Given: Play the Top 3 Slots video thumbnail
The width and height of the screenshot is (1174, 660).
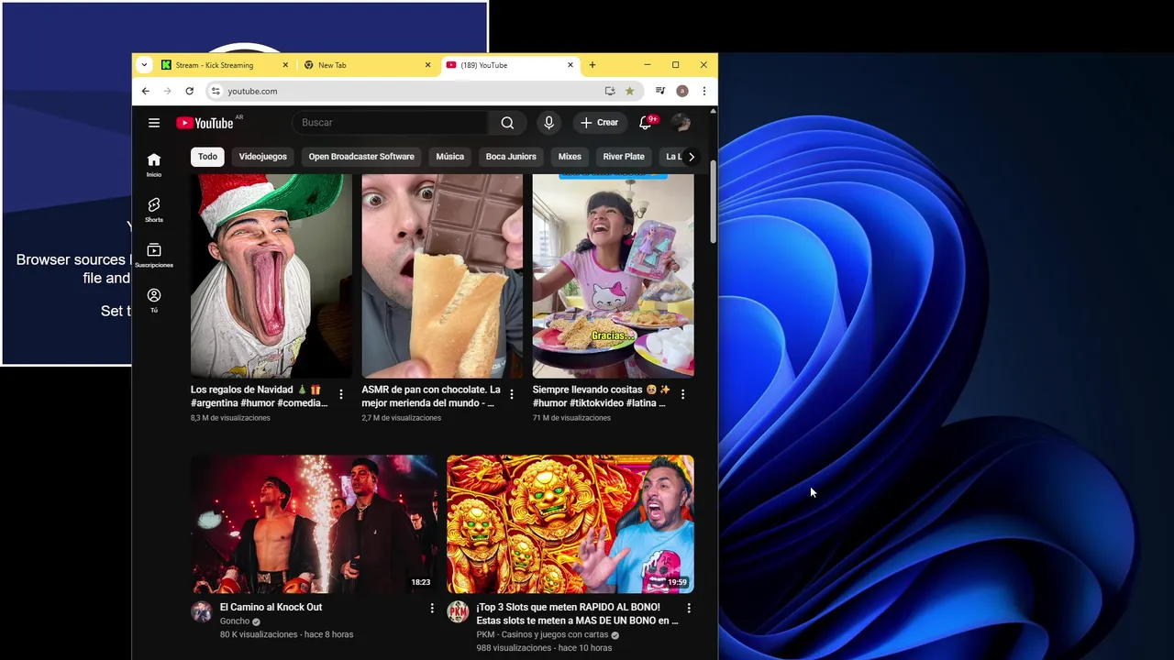Looking at the screenshot, I should point(570,524).
